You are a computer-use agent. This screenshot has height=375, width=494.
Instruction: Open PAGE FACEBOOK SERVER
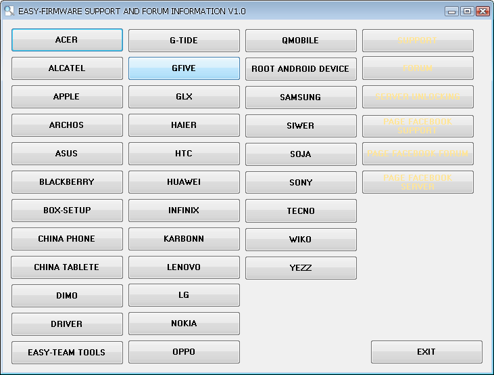[418, 182]
